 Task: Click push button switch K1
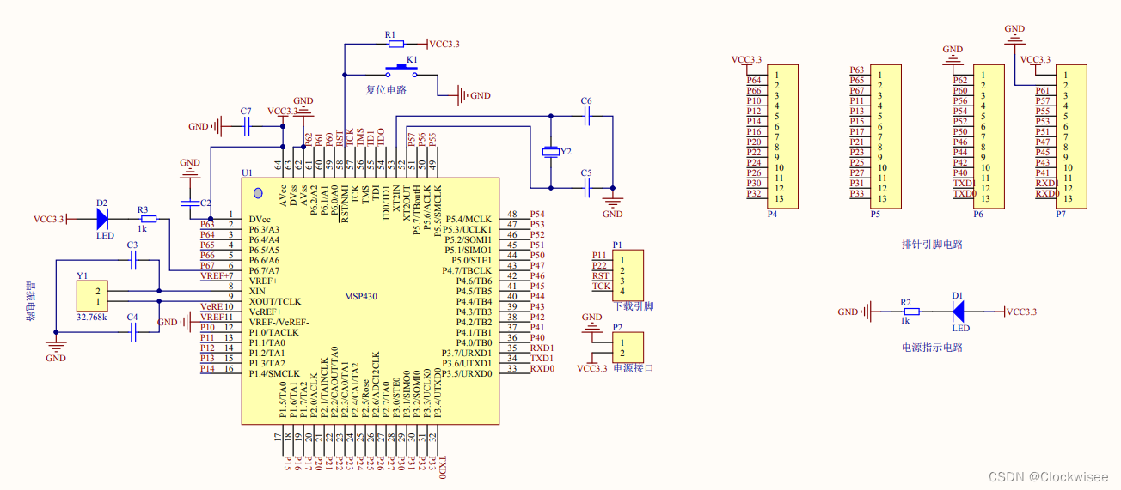pyautogui.click(x=401, y=70)
